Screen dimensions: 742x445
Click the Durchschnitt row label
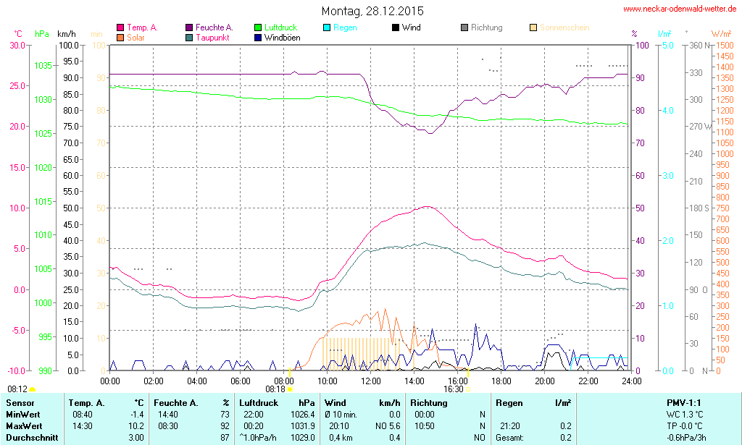[30, 438]
